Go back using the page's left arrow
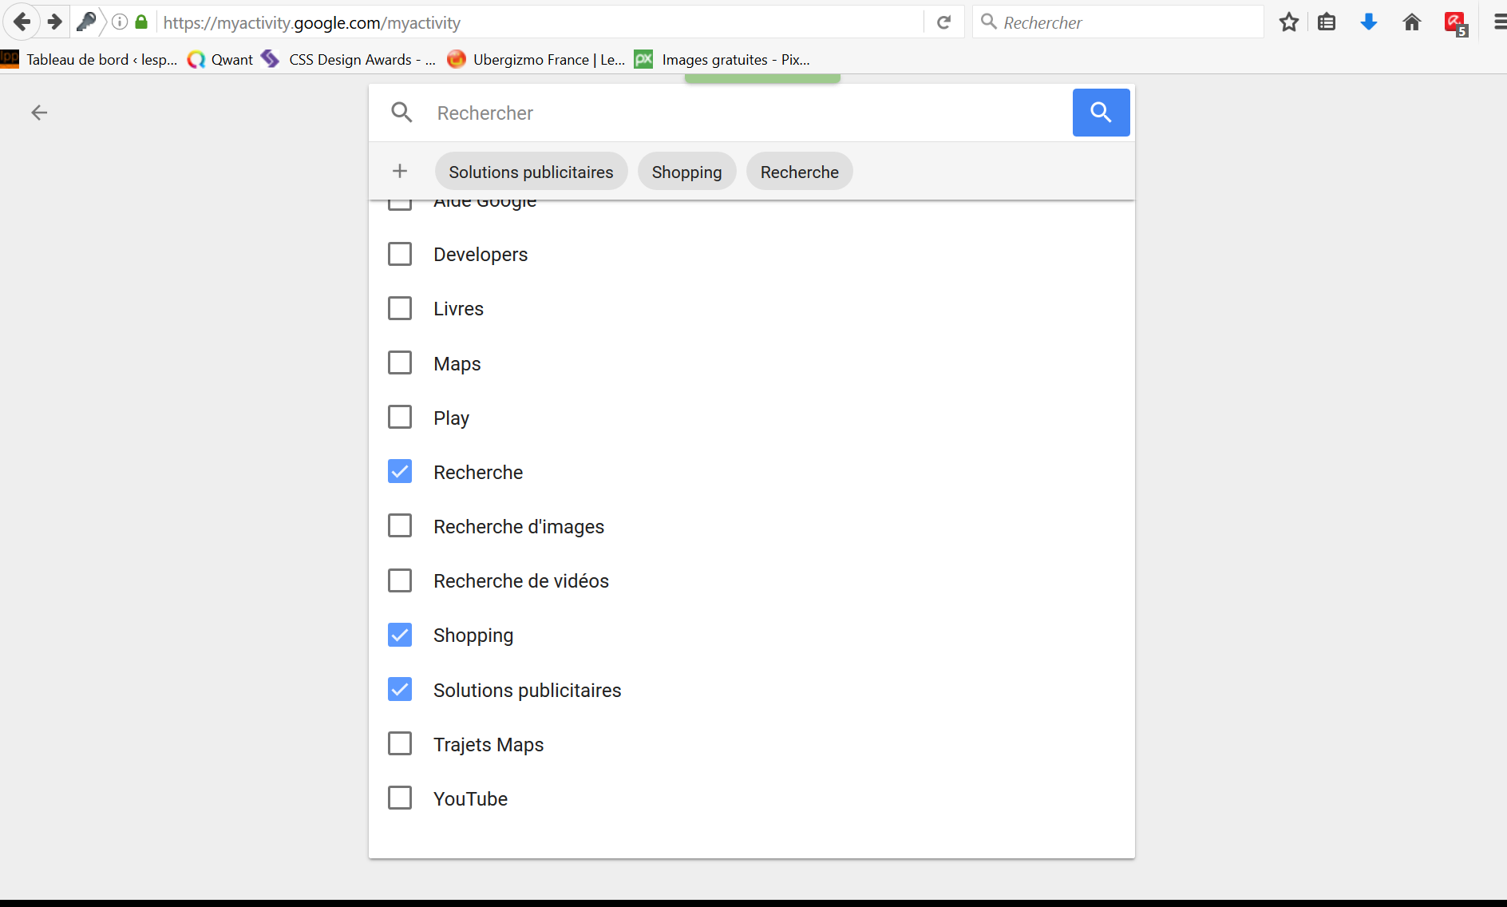The height and width of the screenshot is (907, 1507). (x=39, y=113)
